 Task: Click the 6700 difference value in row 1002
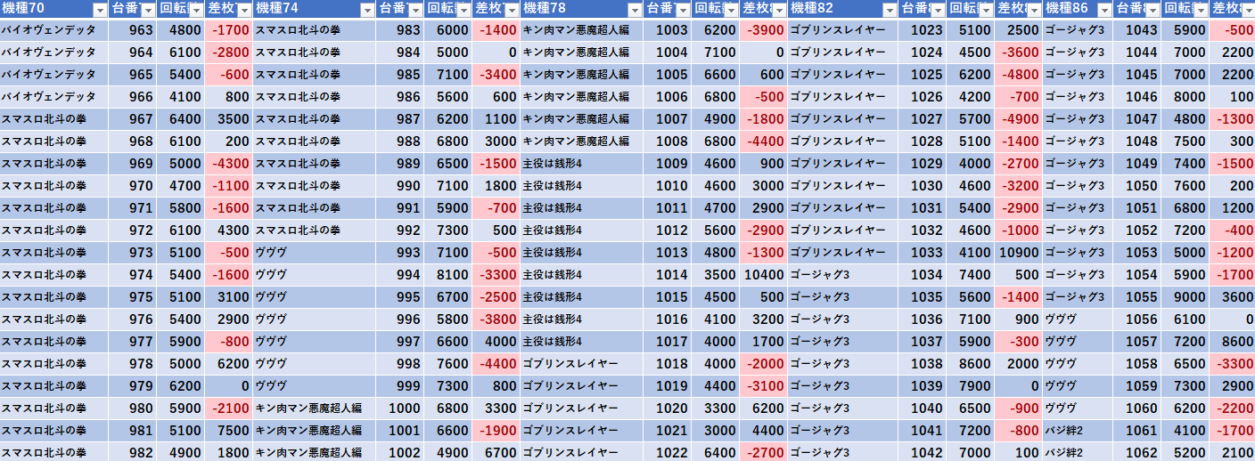coord(496,452)
